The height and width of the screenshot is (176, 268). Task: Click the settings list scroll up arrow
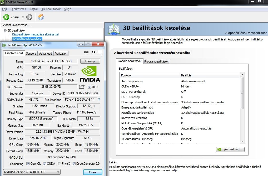242,75
